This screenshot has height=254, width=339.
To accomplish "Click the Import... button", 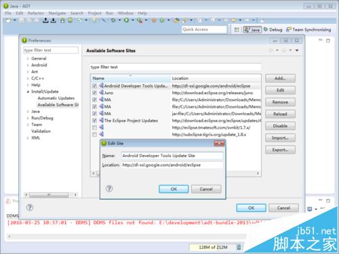I will tap(280, 138).
